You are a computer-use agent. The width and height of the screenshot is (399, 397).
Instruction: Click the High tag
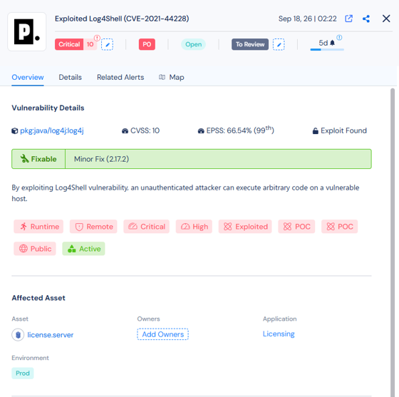194,227
